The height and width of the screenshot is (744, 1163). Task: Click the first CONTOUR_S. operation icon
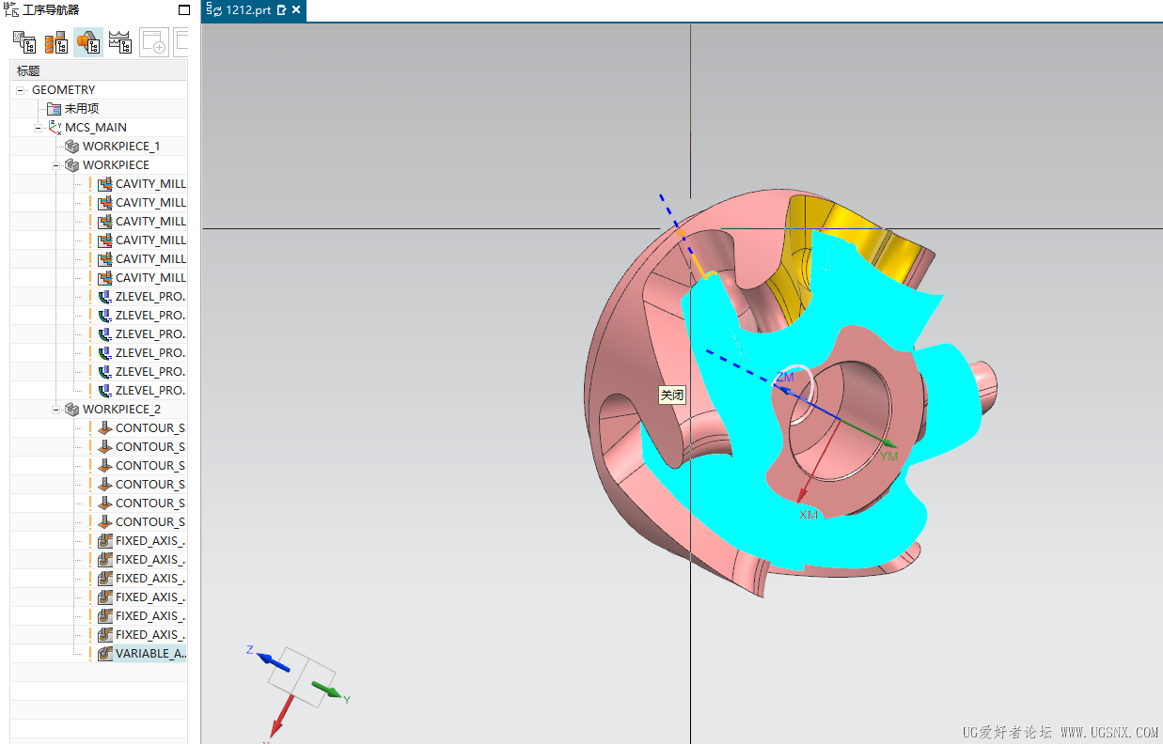104,428
